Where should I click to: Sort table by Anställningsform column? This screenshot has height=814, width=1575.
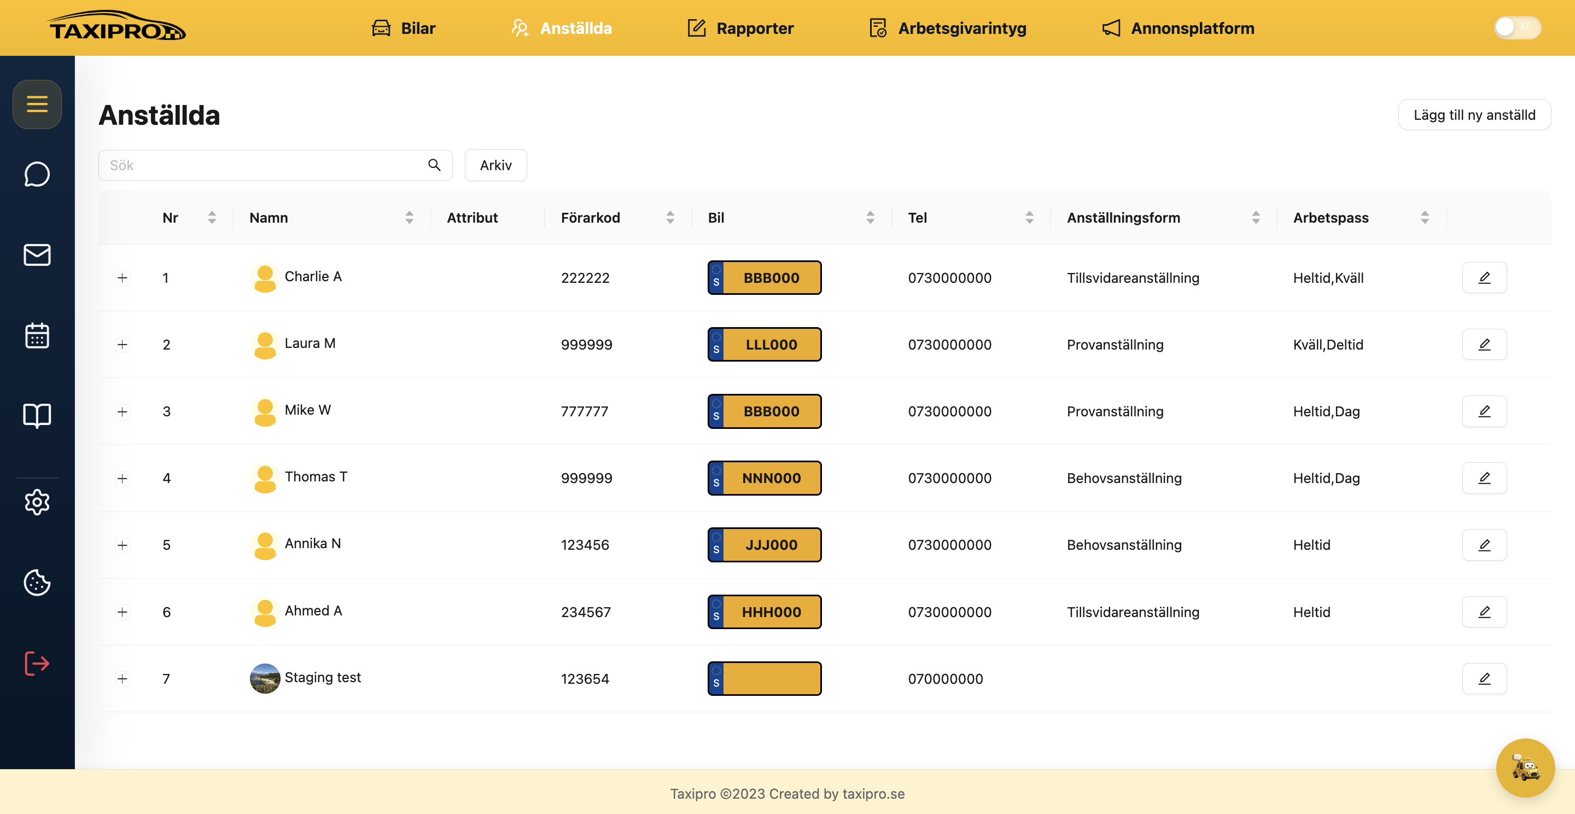click(x=1256, y=218)
